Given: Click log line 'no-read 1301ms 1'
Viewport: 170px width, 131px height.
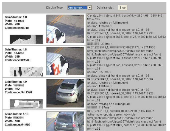Looking at the screenshot, I should pyautogui.click(x=99, y=86).
